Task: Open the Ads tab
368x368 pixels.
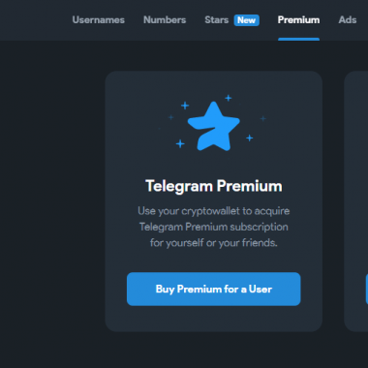Action: pyautogui.click(x=348, y=20)
